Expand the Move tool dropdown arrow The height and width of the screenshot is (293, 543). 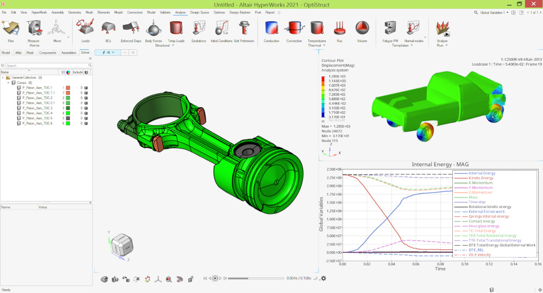coord(68,37)
